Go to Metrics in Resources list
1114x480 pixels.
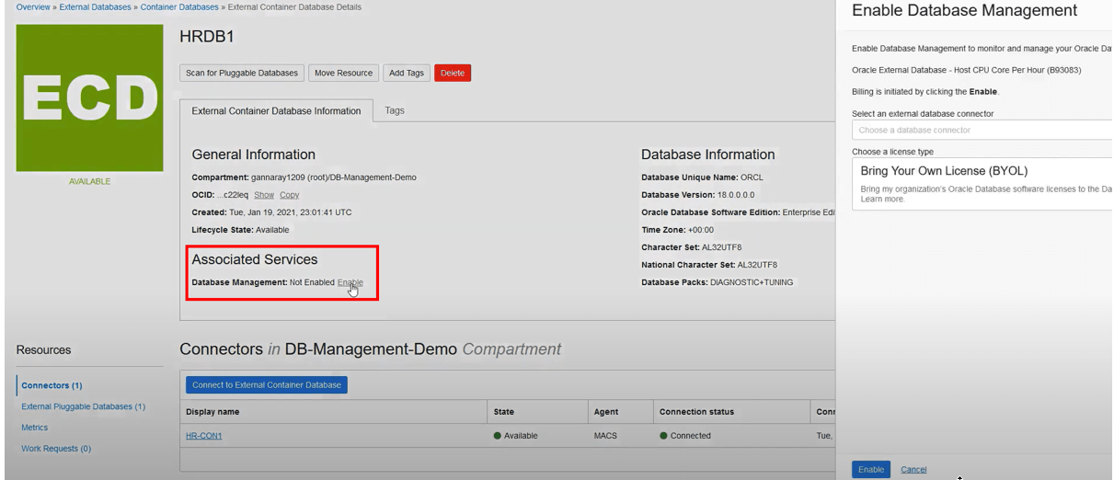[35, 428]
